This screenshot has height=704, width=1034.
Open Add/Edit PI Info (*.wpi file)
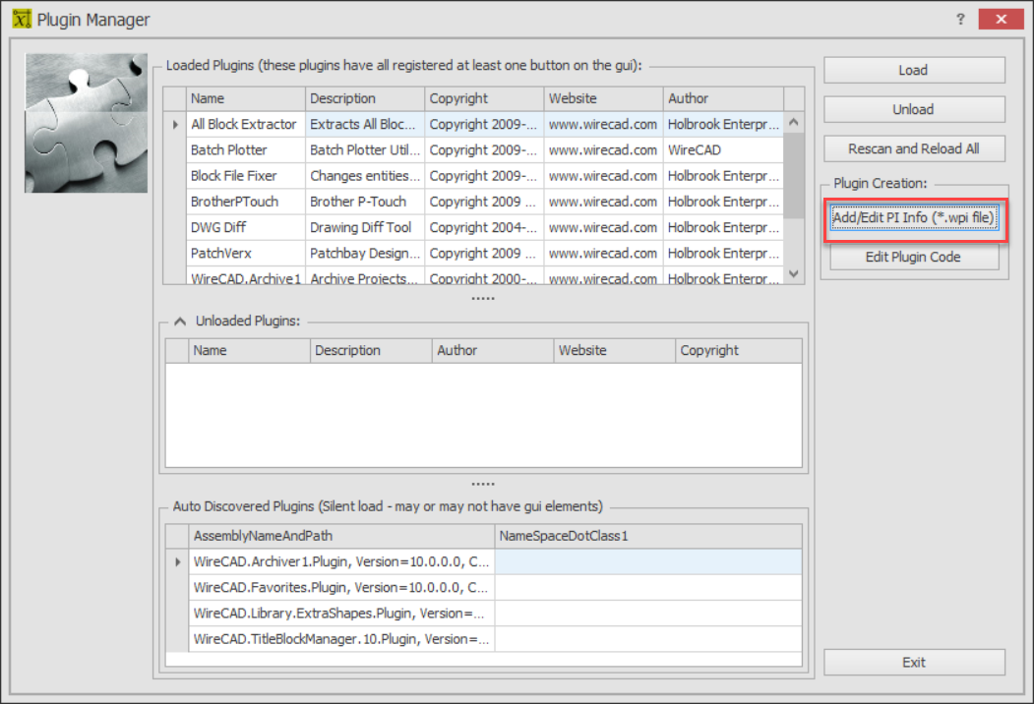[x=914, y=217]
